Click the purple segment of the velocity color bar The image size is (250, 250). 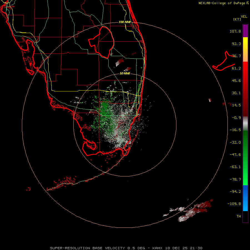tap(245, 31)
